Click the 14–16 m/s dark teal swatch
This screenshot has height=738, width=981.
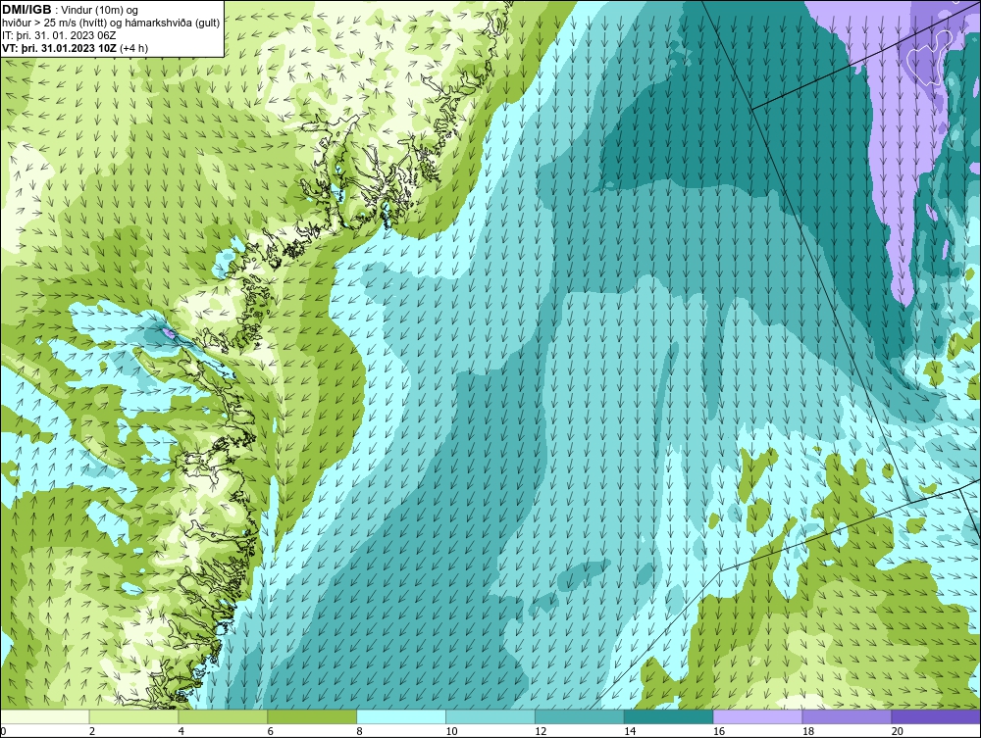click(669, 716)
